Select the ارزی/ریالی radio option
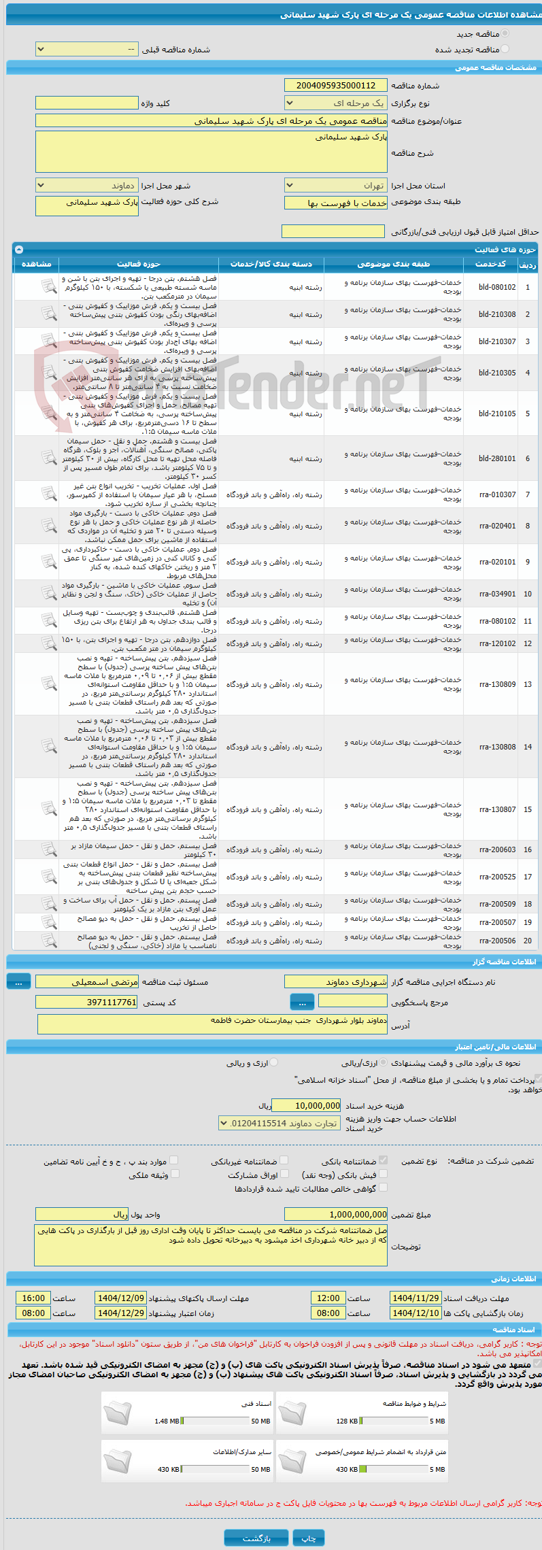This screenshot has height=1550, width=542. click(384, 1062)
